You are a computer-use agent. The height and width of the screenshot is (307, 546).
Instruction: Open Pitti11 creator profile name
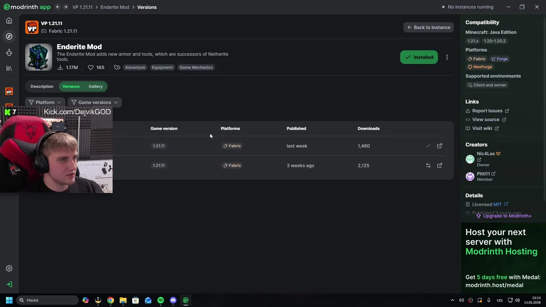coord(483,174)
